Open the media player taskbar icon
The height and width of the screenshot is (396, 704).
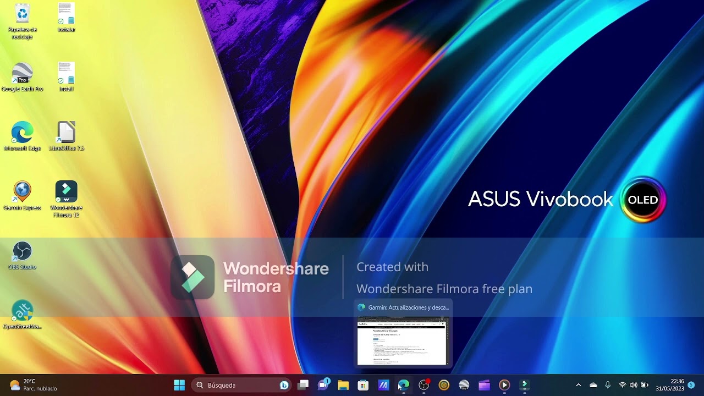pyautogui.click(x=504, y=385)
